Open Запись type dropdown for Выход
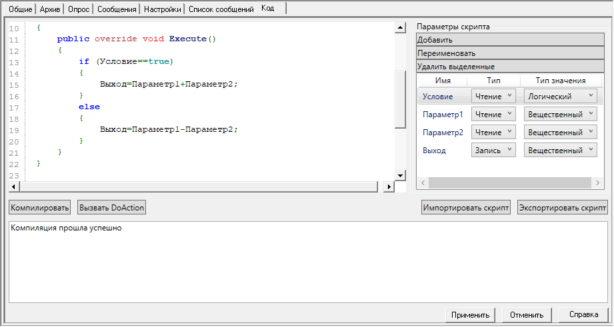This screenshot has height=327, width=614. pos(493,151)
